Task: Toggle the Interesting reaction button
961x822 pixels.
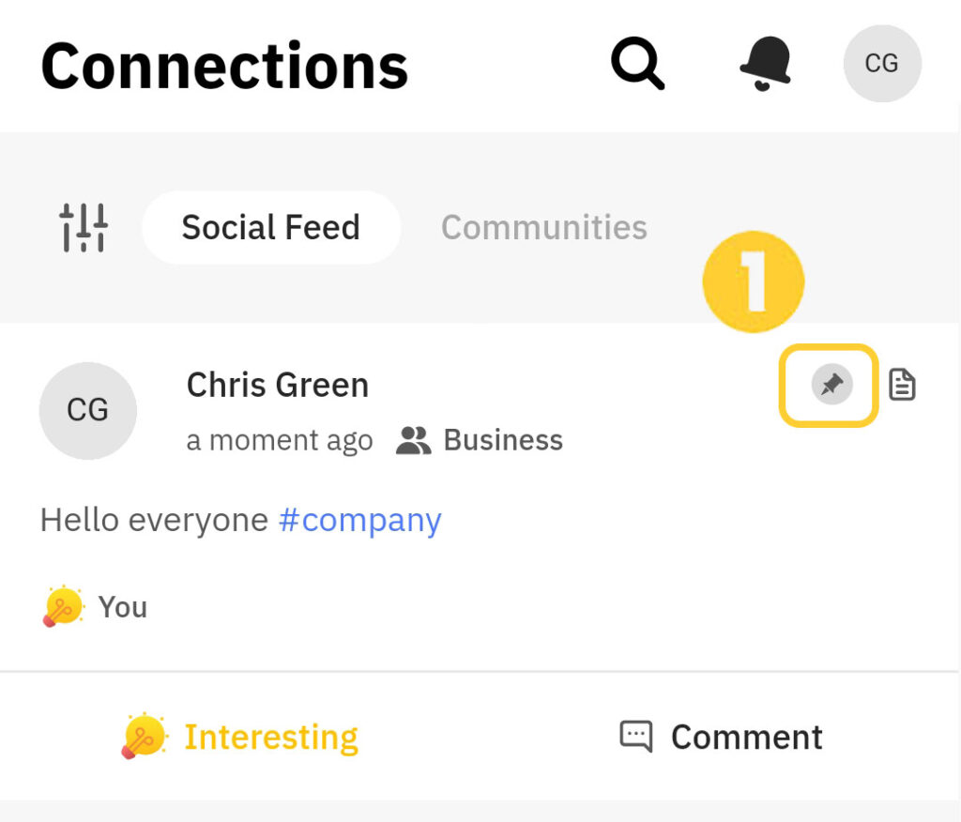Action: tap(240, 737)
